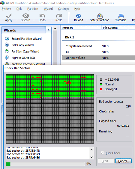
Task: Click the Redo arrow icon
Action: 59,16
